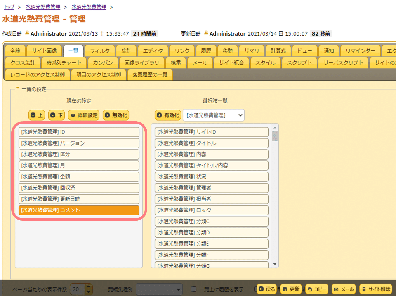Open 詳細設定 advanced settings
Viewport: 396px width, 296px height.
84,115
